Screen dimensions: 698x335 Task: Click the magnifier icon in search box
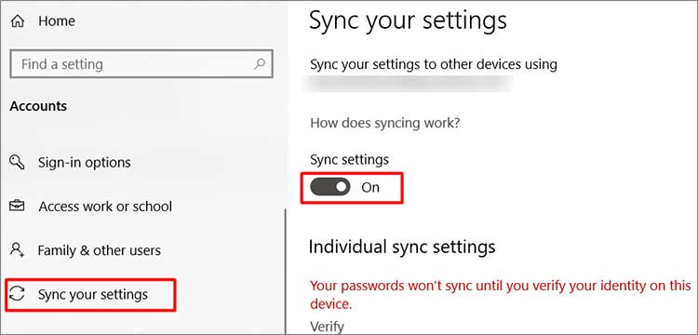pos(259,63)
